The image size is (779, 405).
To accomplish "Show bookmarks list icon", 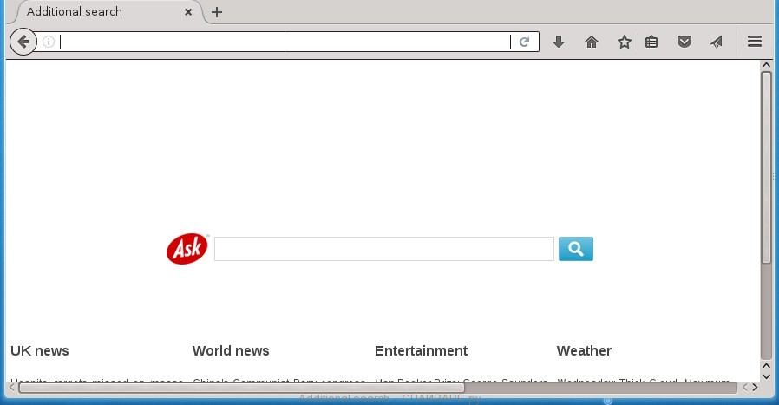I will pyautogui.click(x=651, y=42).
